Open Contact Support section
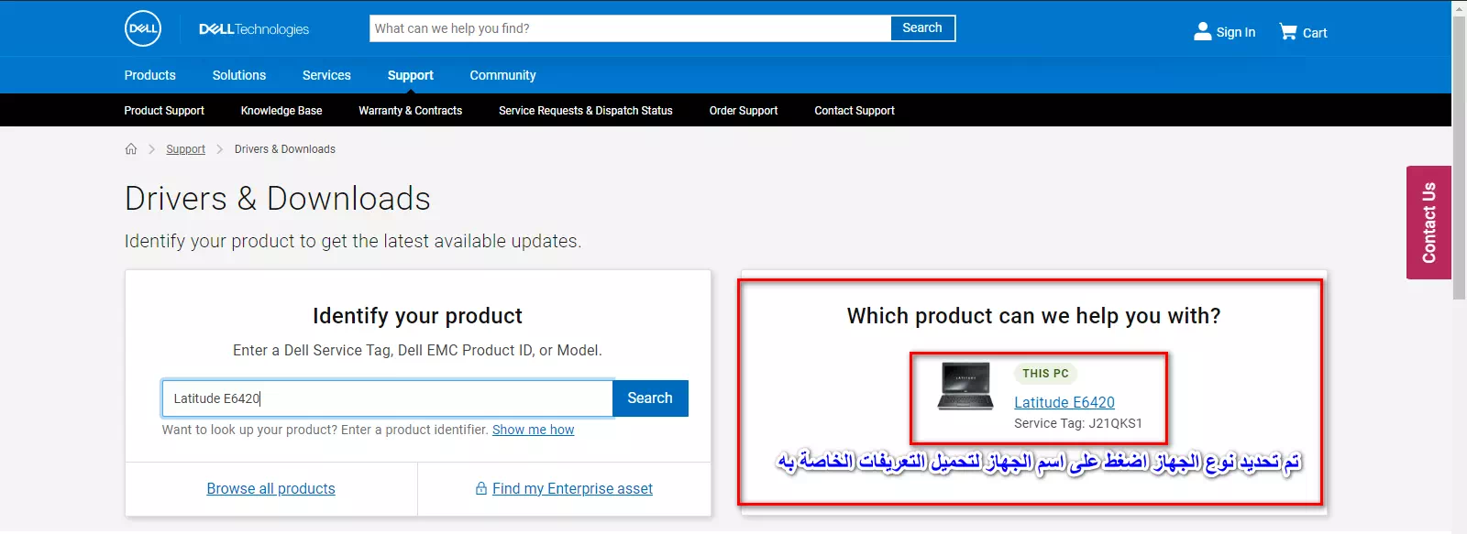This screenshot has width=1467, height=534. coord(855,111)
